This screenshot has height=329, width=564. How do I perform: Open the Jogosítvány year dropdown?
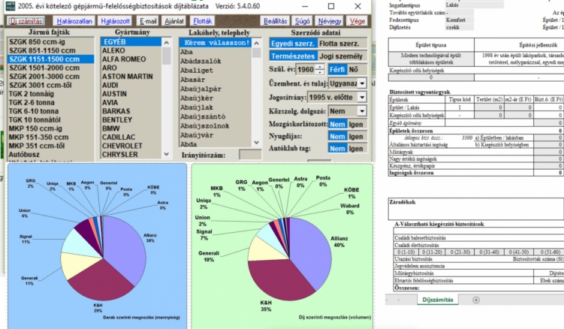pyautogui.click(x=362, y=97)
